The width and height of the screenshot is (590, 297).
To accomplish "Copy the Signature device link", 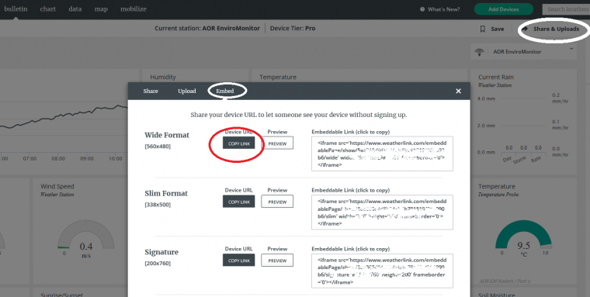I will (x=238, y=260).
